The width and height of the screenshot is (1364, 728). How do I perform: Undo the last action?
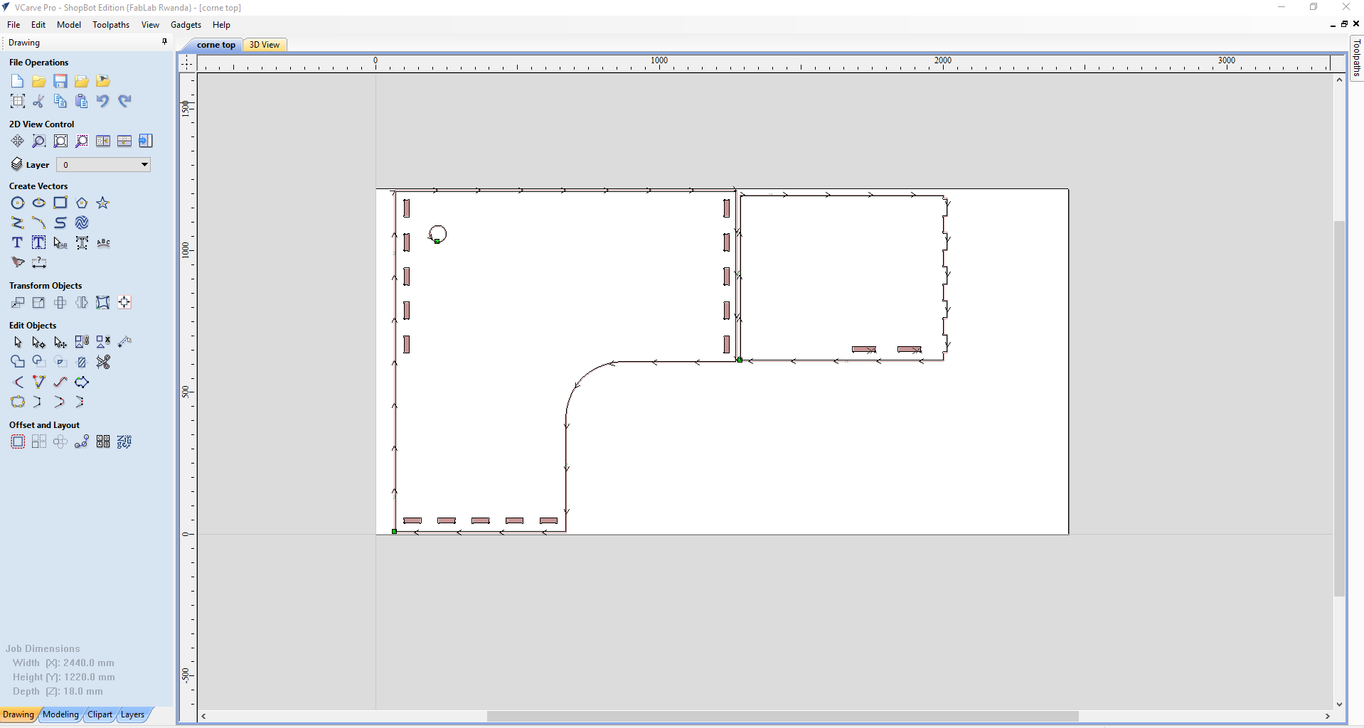tap(102, 101)
